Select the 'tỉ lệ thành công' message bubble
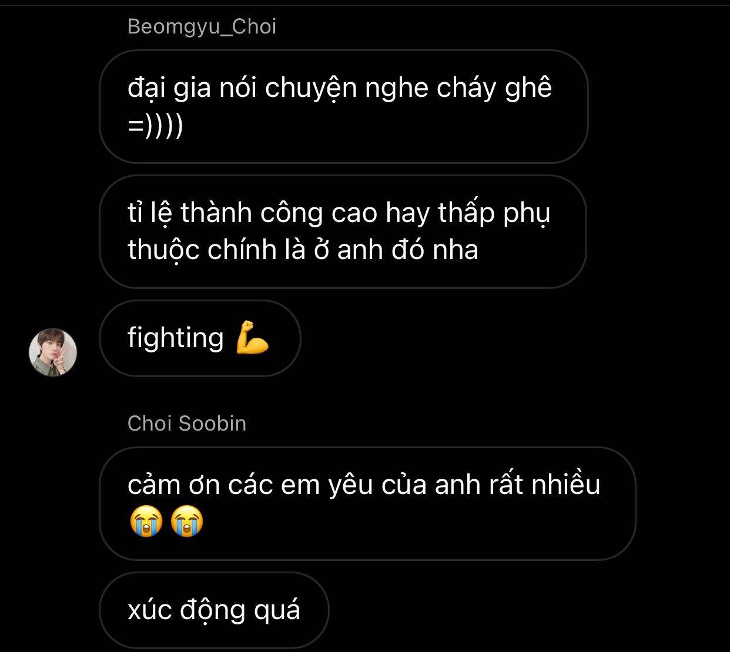The height and width of the screenshot is (652, 730). tap(343, 231)
